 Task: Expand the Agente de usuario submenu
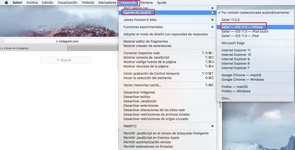pos(168,12)
